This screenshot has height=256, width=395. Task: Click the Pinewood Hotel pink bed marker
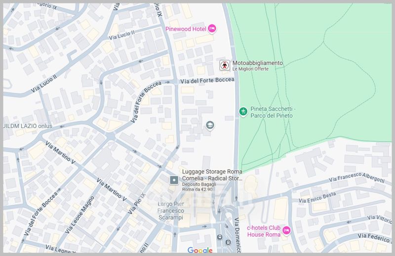click(x=212, y=28)
